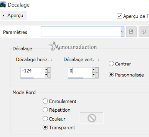Click the blue slider bar under vertical 0

click(x=76, y=78)
